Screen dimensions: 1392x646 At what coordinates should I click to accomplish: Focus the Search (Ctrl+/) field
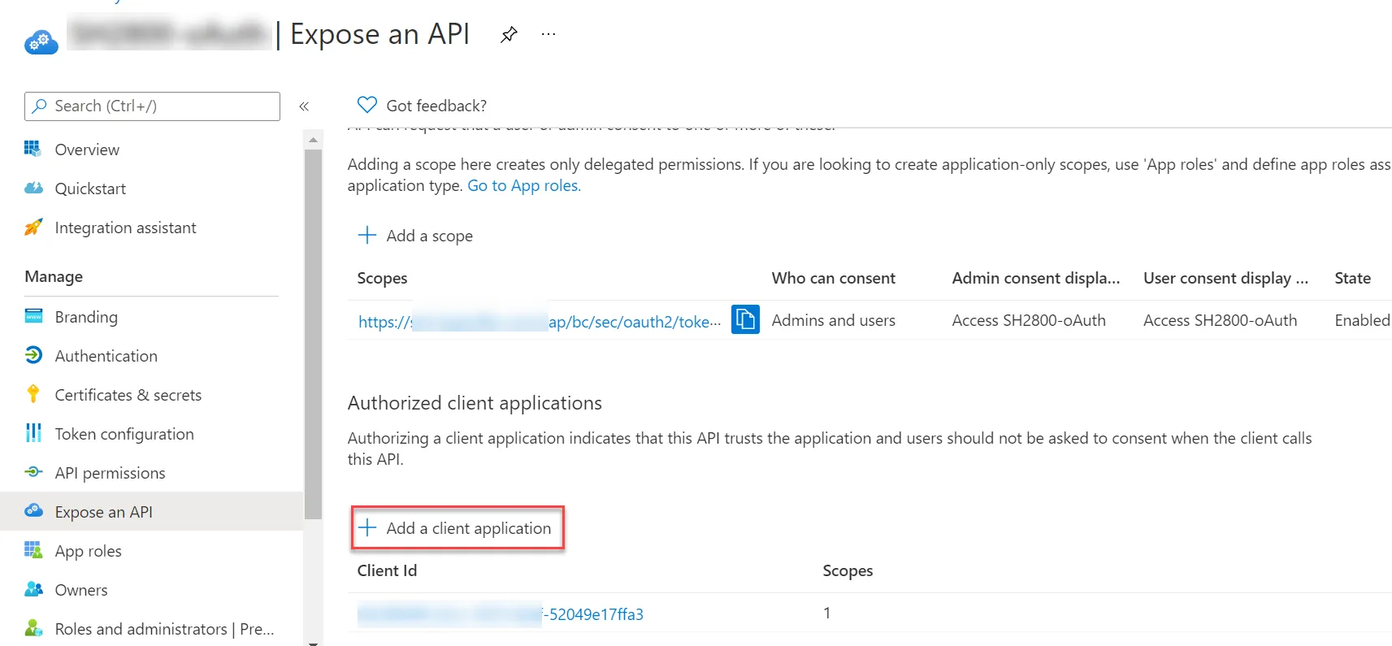[153, 106]
